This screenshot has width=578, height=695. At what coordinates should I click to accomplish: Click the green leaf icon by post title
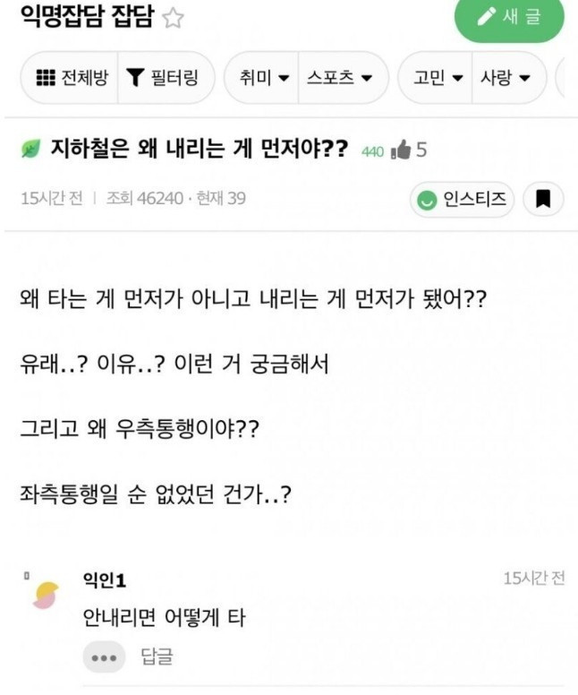pos(30,150)
